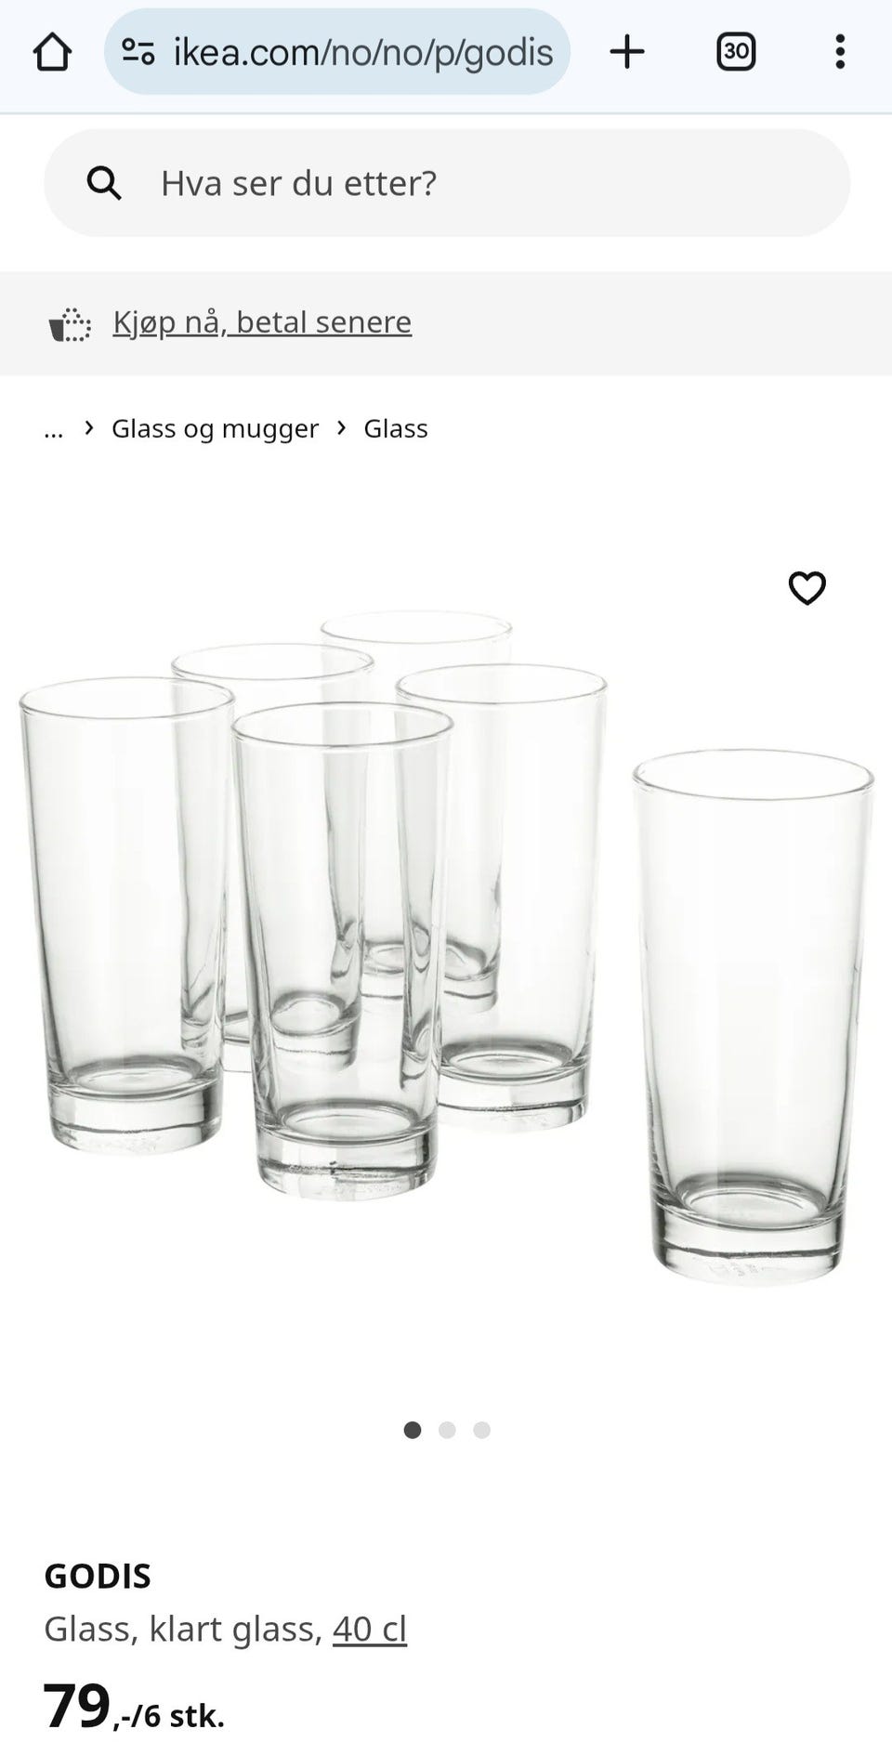The width and height of the screenshot is (892, 1742).
Task: Open site info icon in address bar
Action: point(138,52)
